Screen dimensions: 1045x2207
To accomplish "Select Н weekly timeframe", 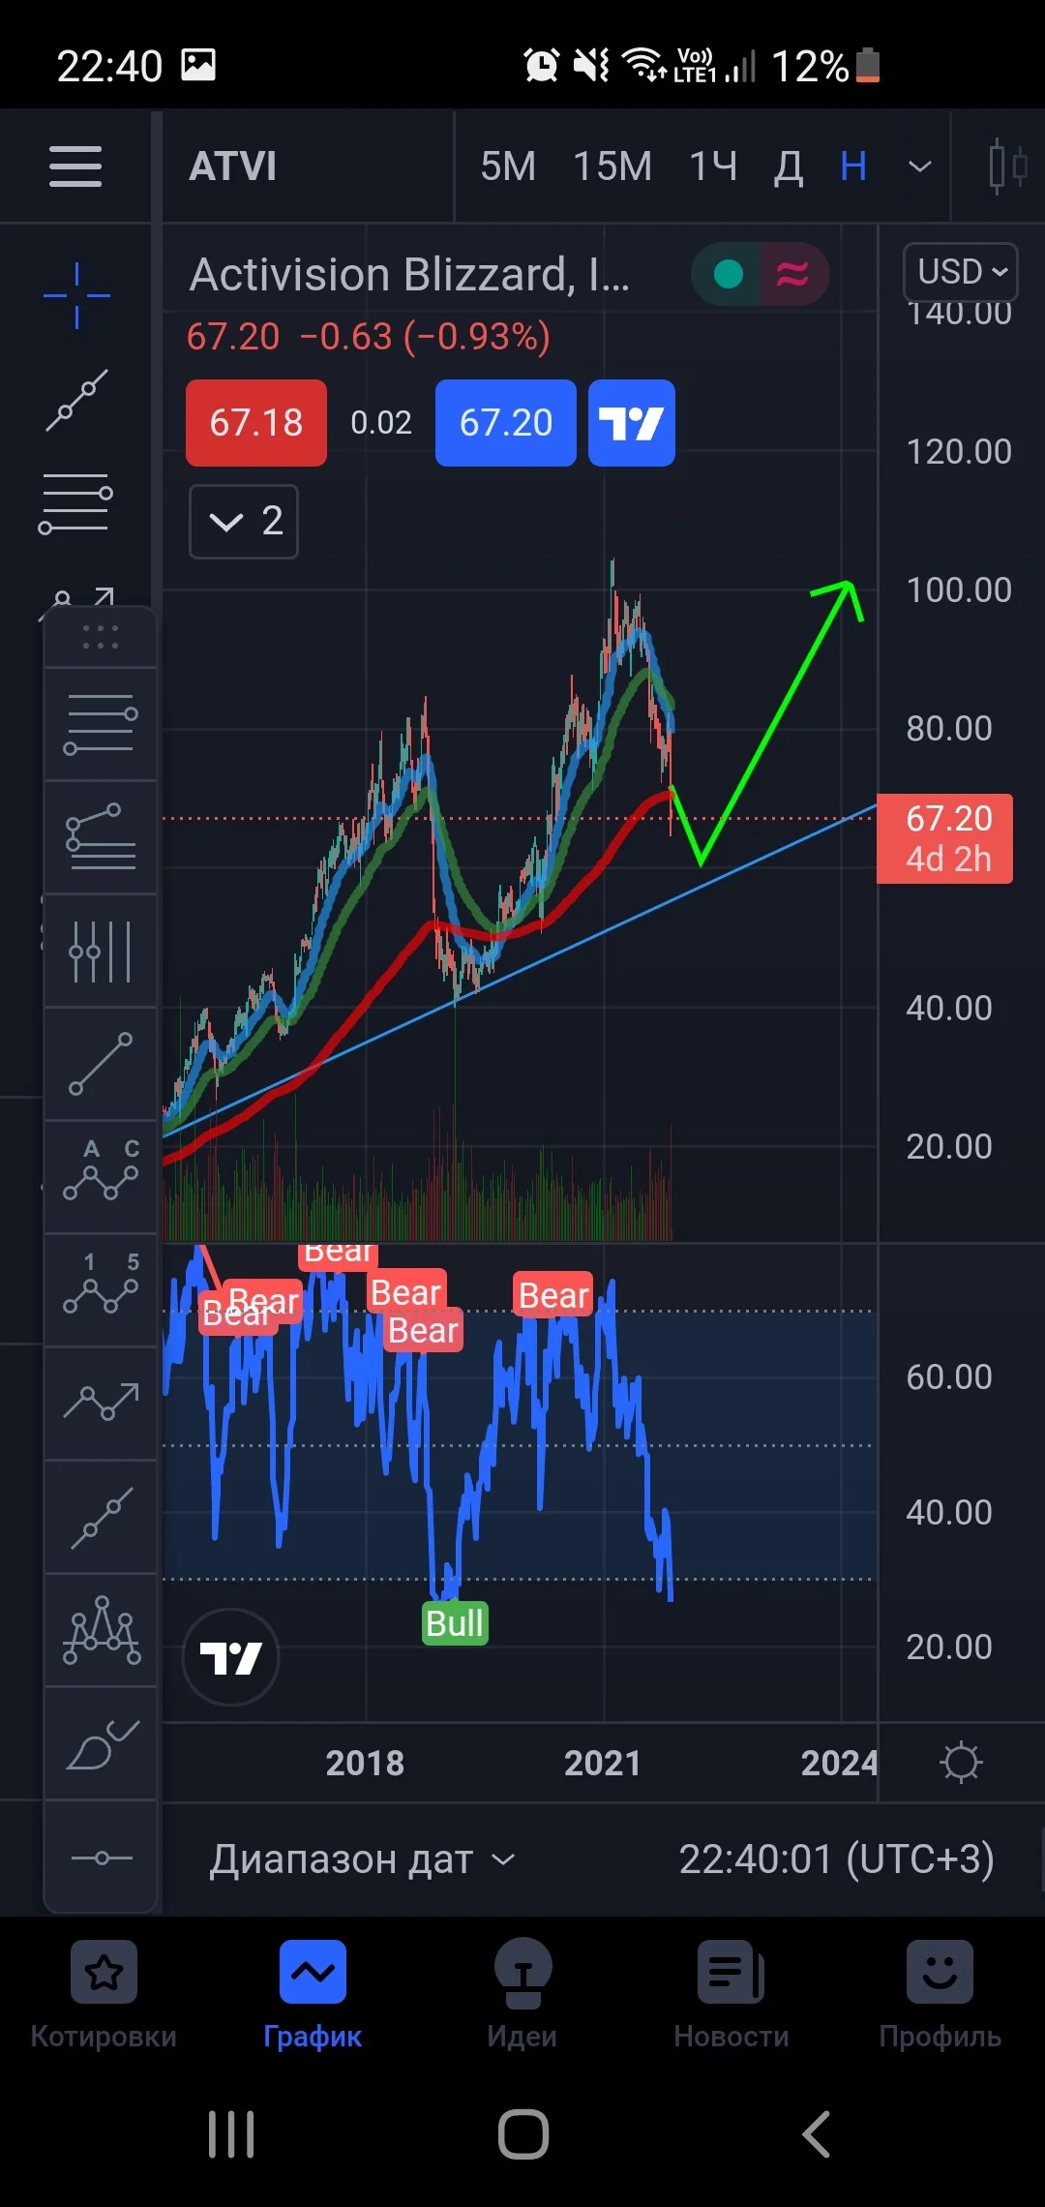I will click(x=853, y=166).
